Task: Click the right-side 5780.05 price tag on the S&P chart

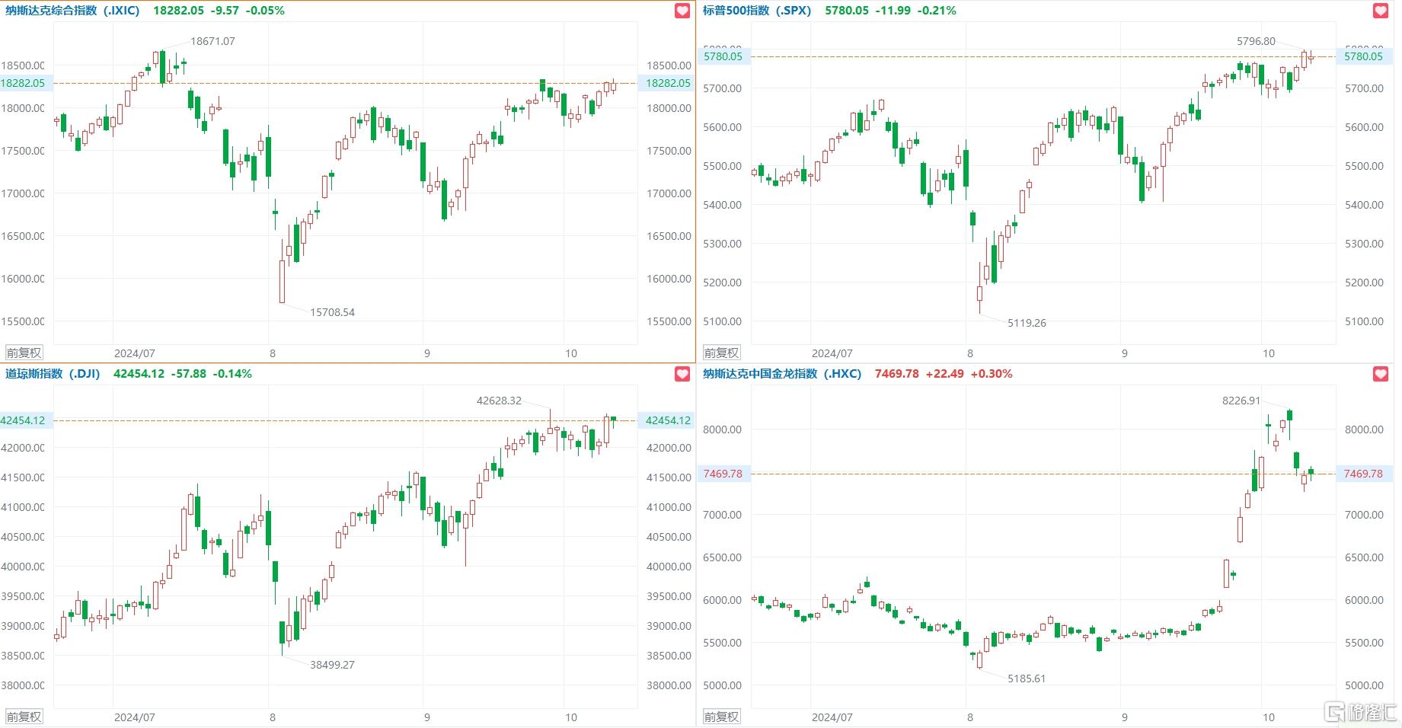Action: 1362,56
